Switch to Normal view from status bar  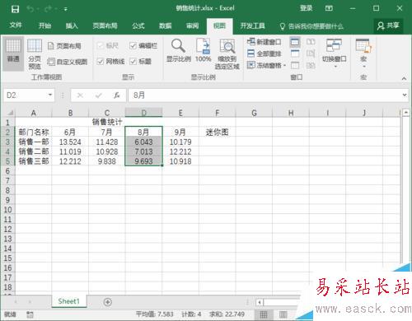point(264,314)
